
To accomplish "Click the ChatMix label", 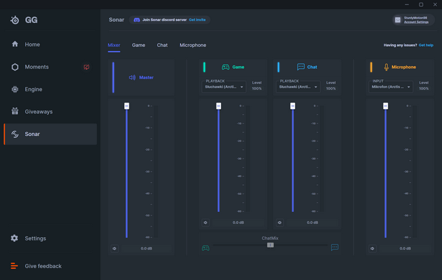I will (x=270, y=238).
